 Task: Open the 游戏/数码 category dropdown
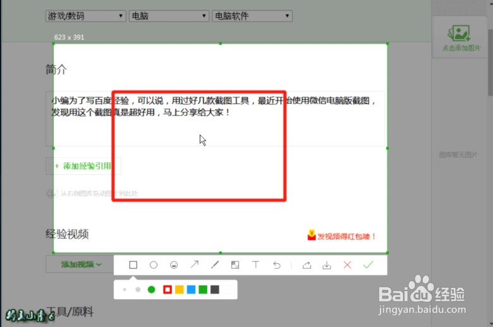(x=86, y=16)
